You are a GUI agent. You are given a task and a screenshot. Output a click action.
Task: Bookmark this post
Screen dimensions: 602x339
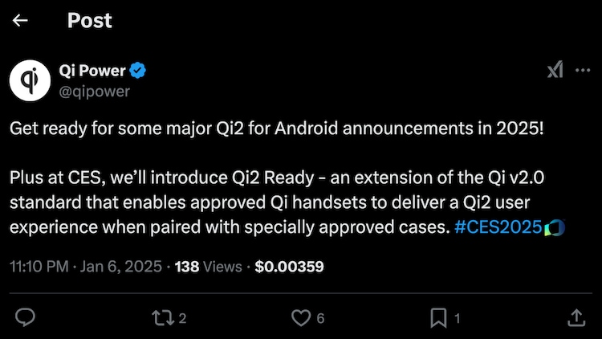point(438,318)
